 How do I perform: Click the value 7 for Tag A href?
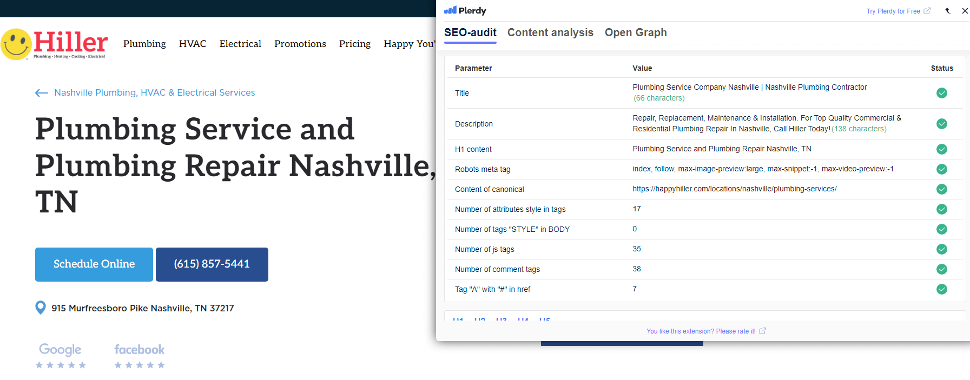pyautogui.click(x=635, y=289)
